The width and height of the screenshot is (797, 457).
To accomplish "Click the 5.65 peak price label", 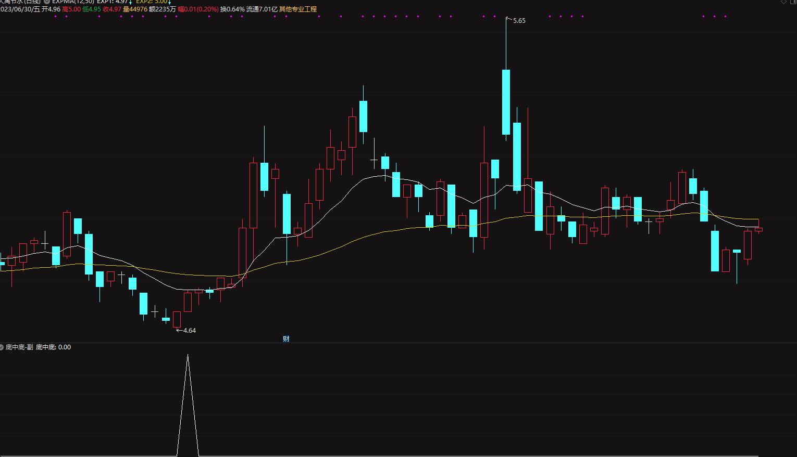I will point(519,21).
